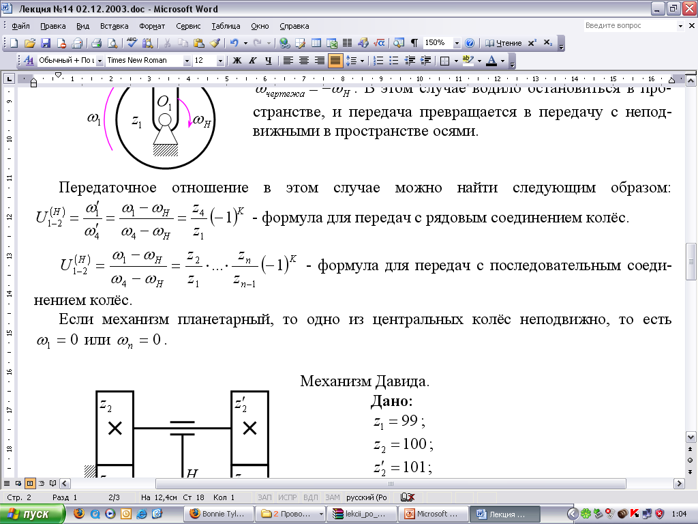Click the Decrease Indent icon
Screen dimensions: 698x524
(x=410, y=61)
